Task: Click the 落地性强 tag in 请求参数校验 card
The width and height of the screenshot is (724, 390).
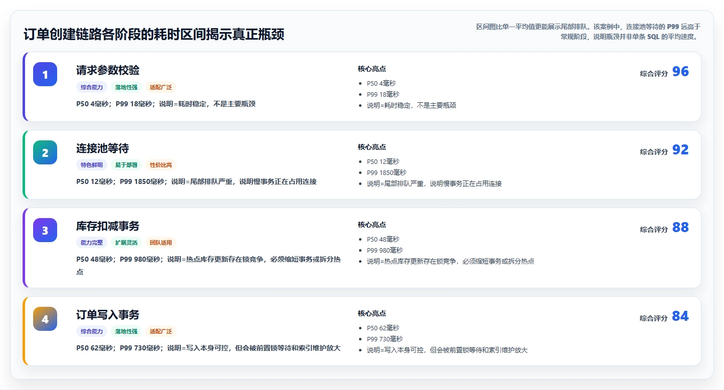Action: click(x=126, y=87)
